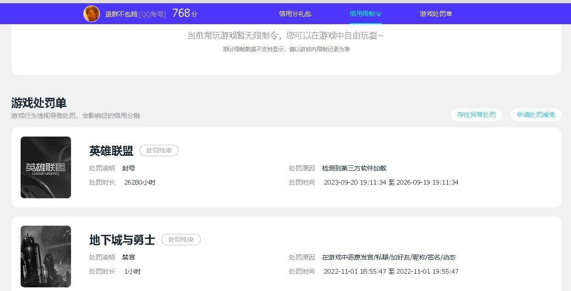The image size is (571, 291).
Task: Go to the 游戏处罚单 tab
Action: tap(436, 14)
